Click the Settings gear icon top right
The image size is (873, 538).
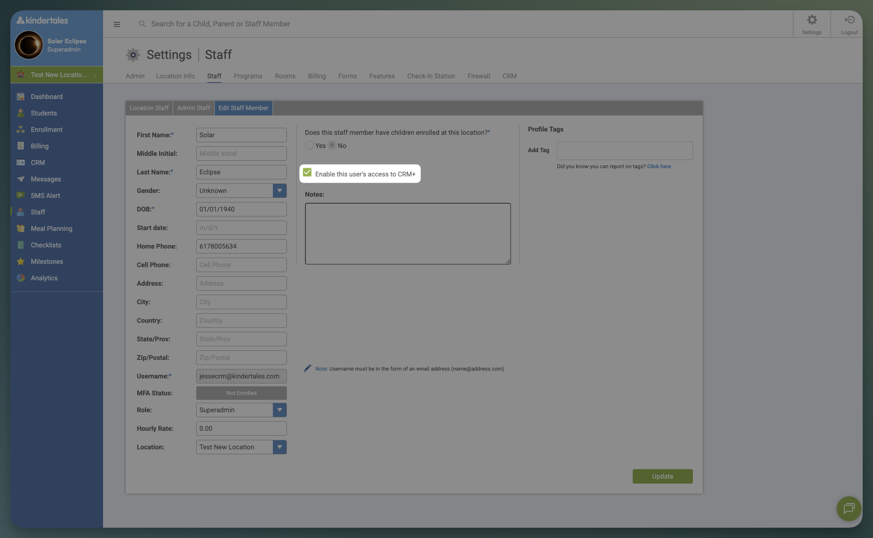pos(812,20)
